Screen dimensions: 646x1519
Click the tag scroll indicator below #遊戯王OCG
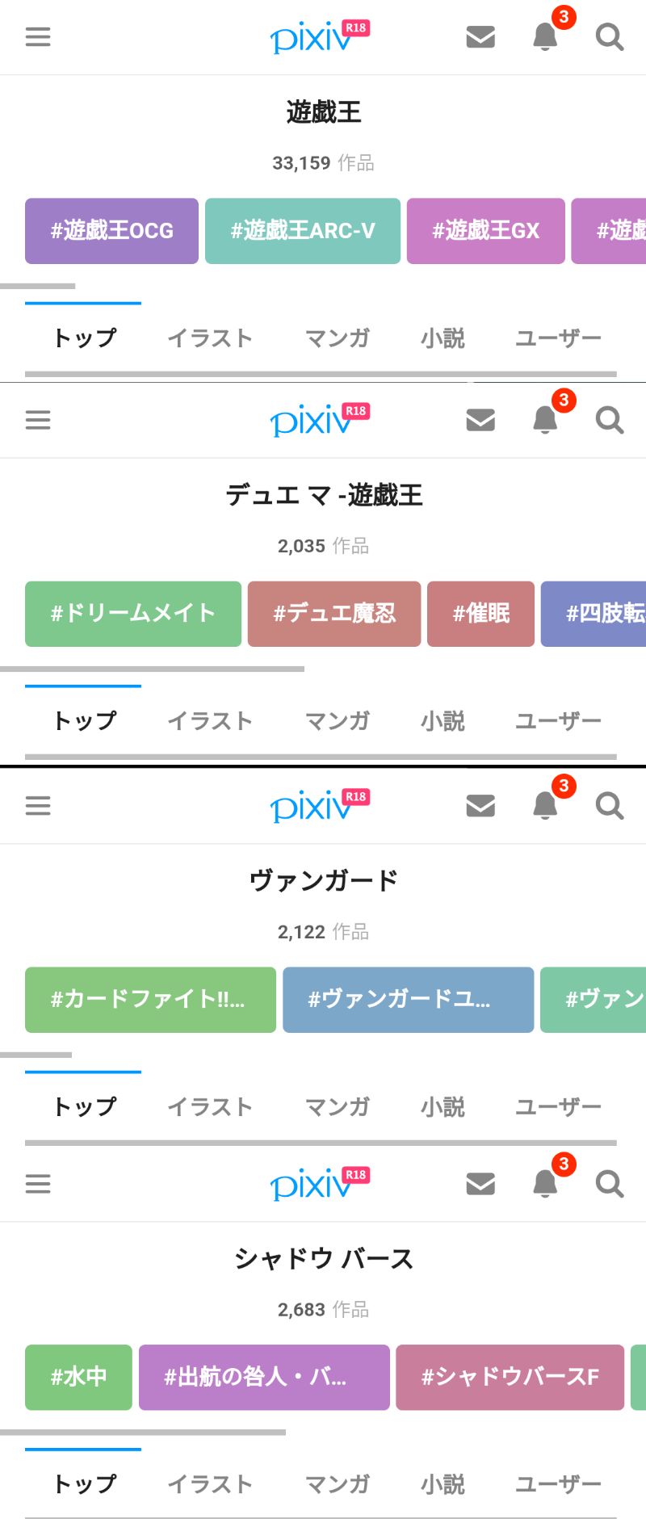(x=38, y=286)
